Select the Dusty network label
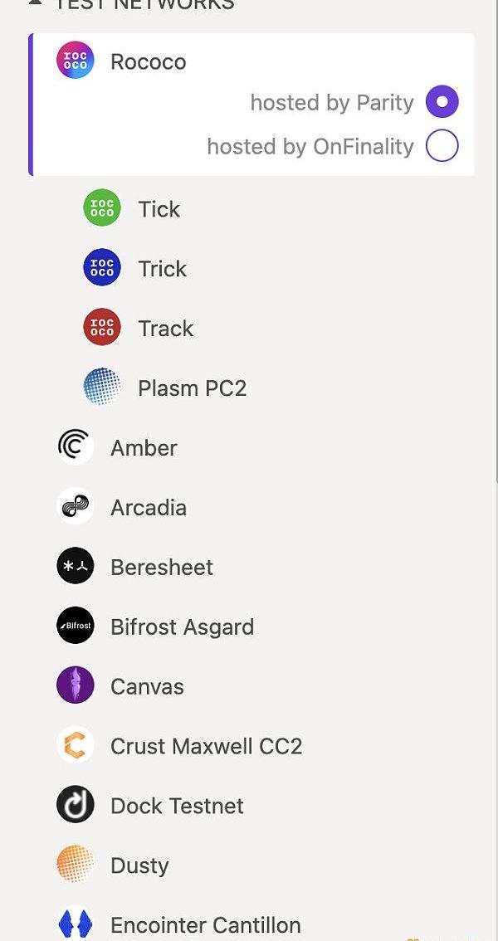This screenshot has height=941, width=498. [139, 865]
